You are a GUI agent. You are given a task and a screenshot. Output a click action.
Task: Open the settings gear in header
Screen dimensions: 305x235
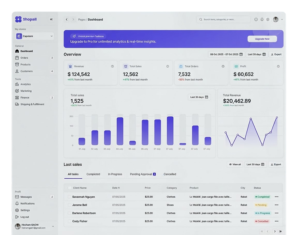click(268, 19)
